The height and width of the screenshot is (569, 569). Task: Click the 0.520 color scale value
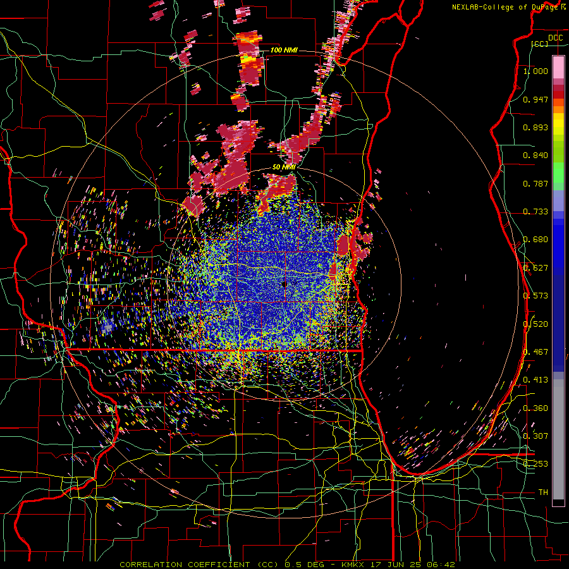pyautogui.click(x=535, y=324)
